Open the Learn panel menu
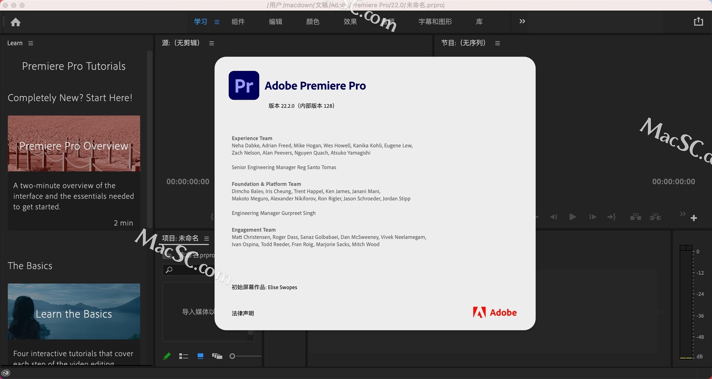Screen dimensions: 712x379 31,43
